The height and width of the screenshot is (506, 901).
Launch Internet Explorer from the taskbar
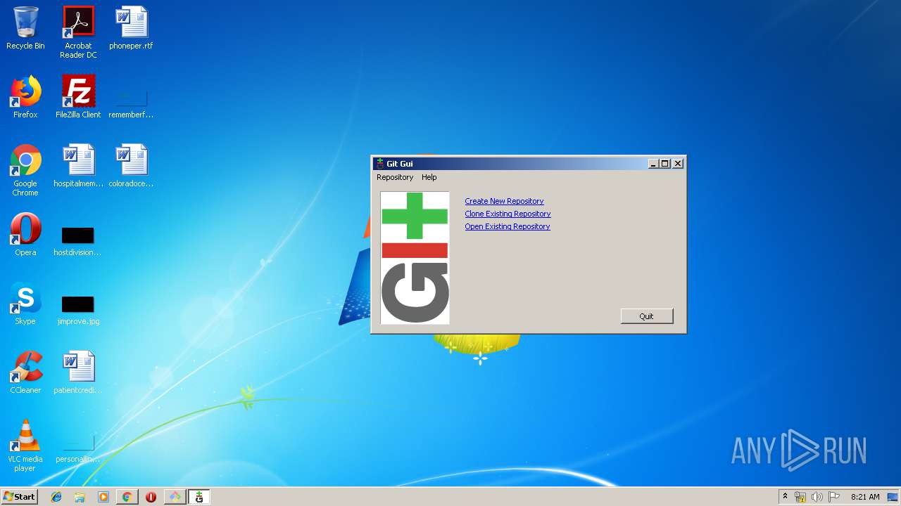pyautogui.click(x=56, y=497)
